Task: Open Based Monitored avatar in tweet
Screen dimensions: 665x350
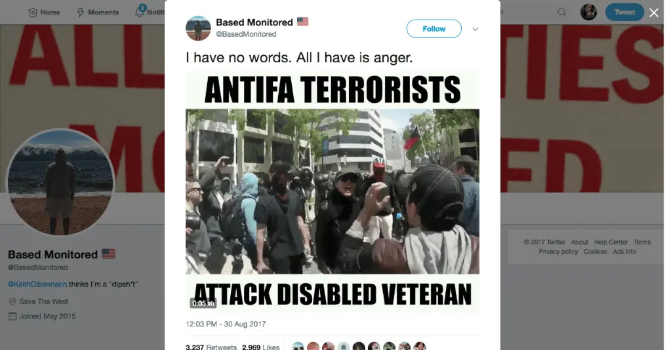Action: pyautogui.click(x=198, y=28)
